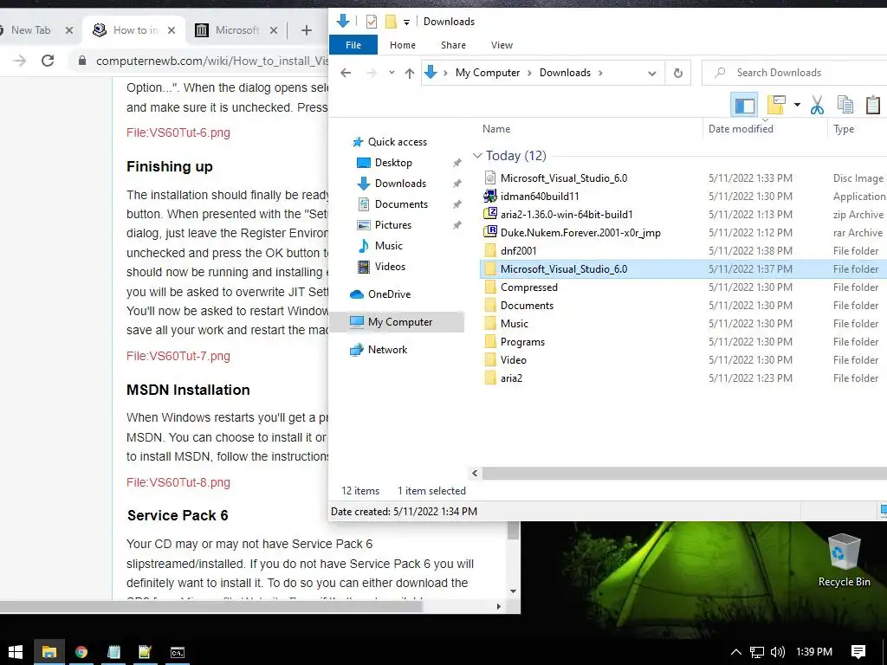Refresh the Downloads folder
The height and width of the screenshot is (665, 887).
coord(677,73)
